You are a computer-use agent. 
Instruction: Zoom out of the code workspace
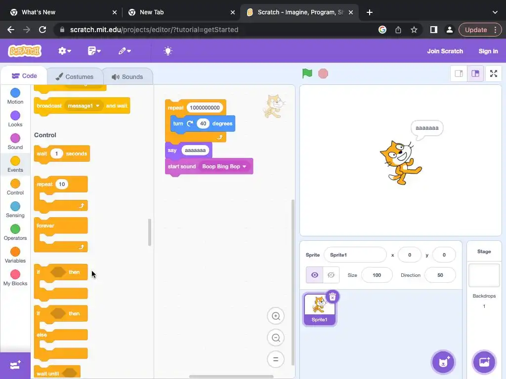(276, 338)
